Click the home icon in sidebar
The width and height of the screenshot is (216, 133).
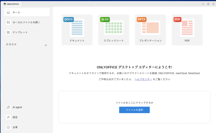[8, 12]
